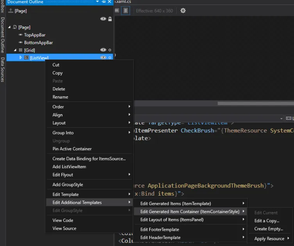This screenshot has height=246, width=294.
Task: Click Create Empty in the submenu
Action: pyautogui.click(x=269, y=229)
